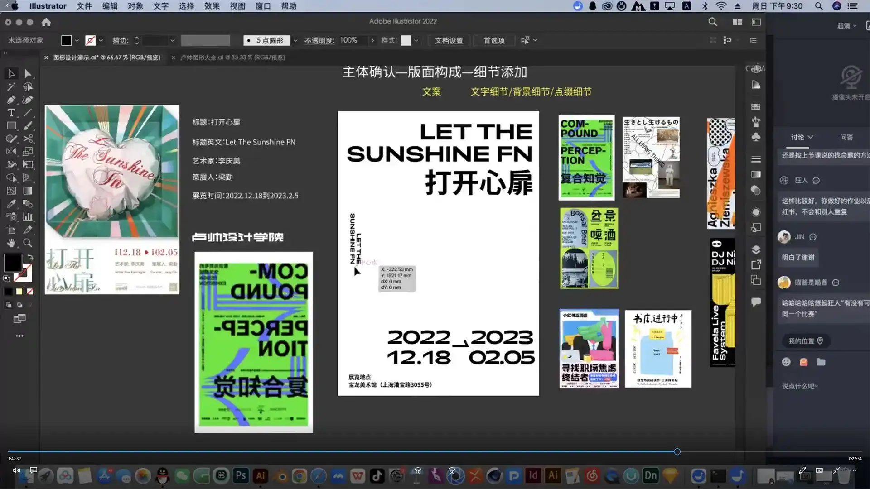Click the 首选项 button
The width and height of the screenshot is (870, 489).
coord(493,40)
